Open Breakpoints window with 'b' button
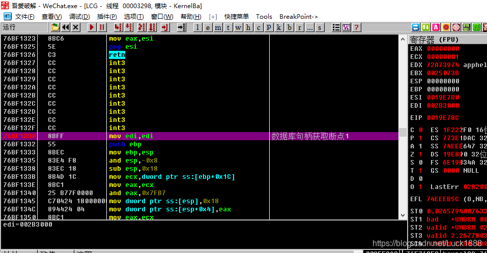 [x=289, y=27]
